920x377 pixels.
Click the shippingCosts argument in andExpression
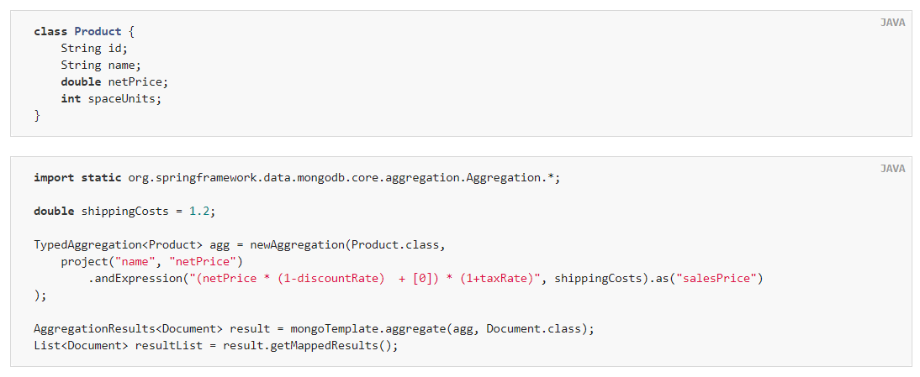[x=598, y=279]
